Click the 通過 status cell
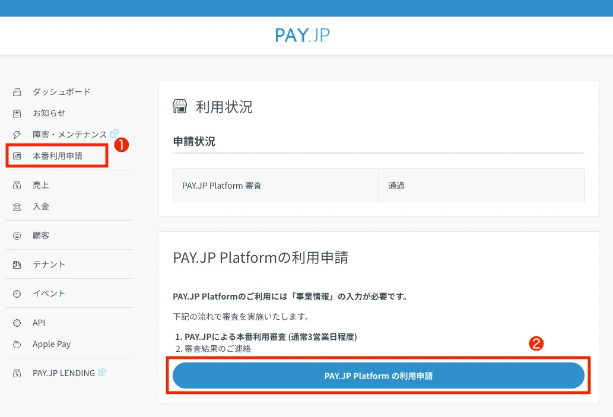The image size is (613, 417). 482,185
